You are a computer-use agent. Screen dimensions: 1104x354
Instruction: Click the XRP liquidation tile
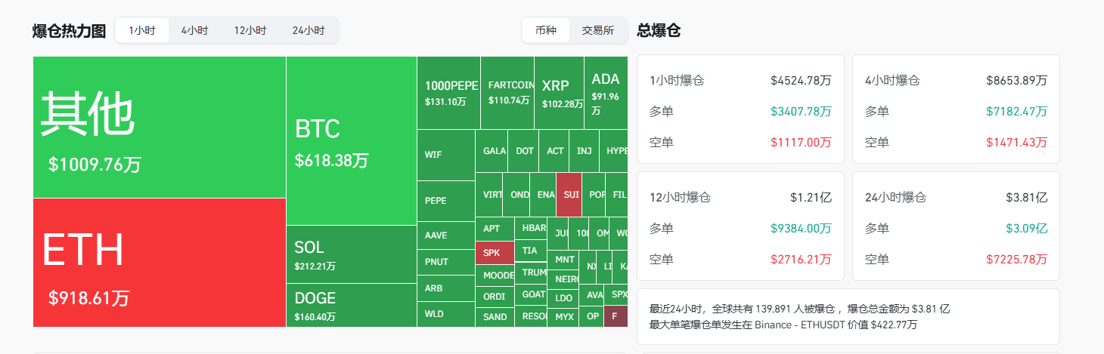[559, 93]
